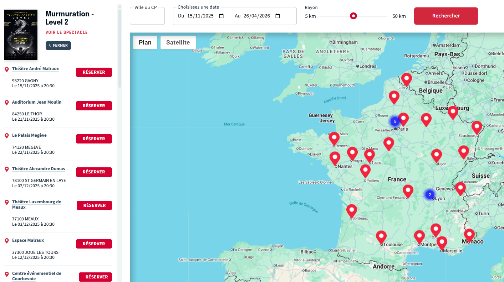Image resolution: width=504 pixels, height=282 pixels.
Task: Select the map marker at Lille
Action: pyautogui.click(x=406, y=79)
